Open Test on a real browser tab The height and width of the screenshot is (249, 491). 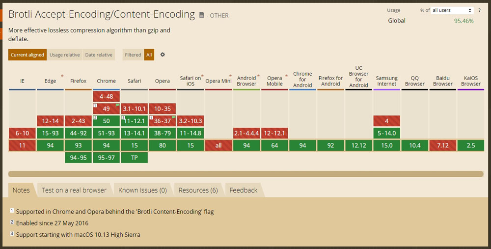(x=74, y=190)
